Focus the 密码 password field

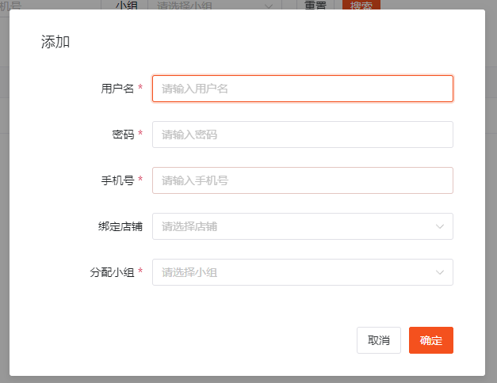tap(302, 135)
